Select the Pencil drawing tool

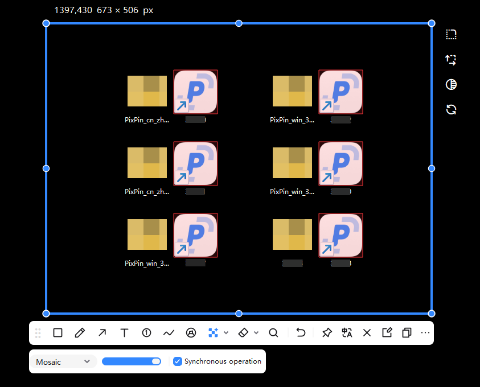[x=80, y=332]
